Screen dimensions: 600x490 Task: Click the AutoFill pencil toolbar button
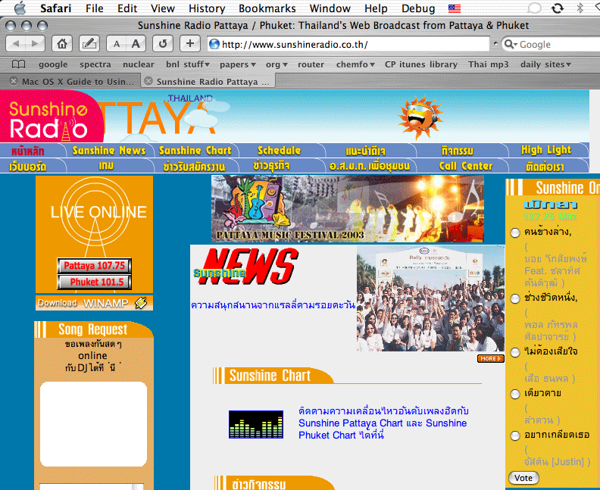click(x=89, y=44)
